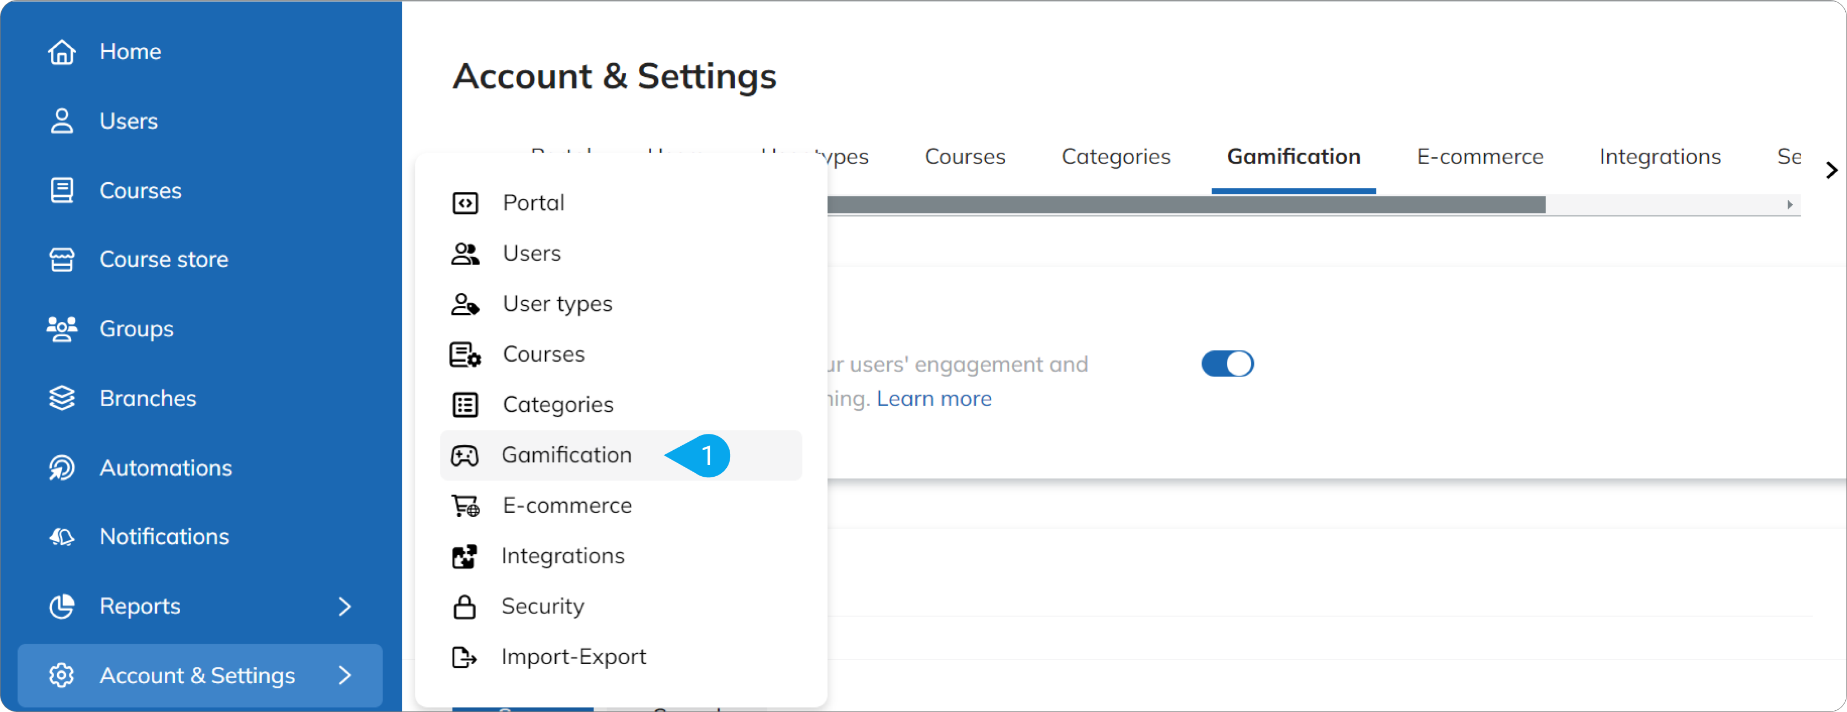Viewport: 1847px width, 712px height.
Task: Expand the Reports section in the sidebar
Action: click(345, 606)
